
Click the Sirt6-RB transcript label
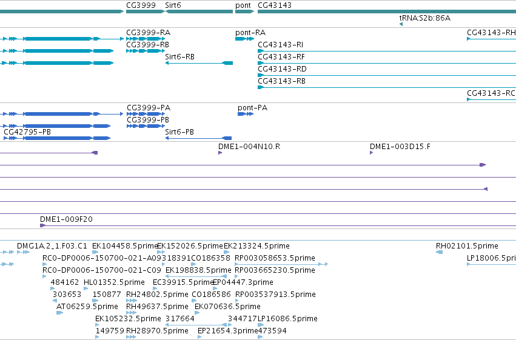coord(179,57)
